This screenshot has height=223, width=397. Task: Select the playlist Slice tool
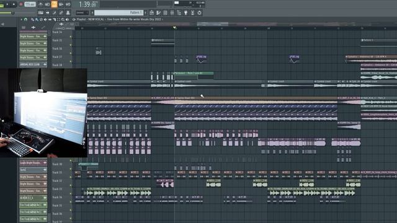54,19
